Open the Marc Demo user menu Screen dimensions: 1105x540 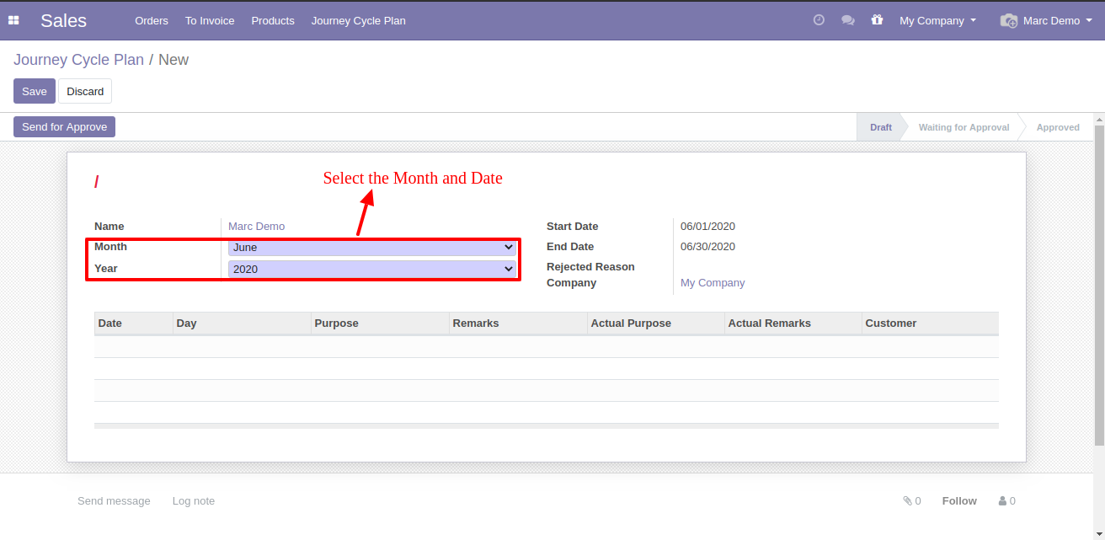pos(1047,20)
